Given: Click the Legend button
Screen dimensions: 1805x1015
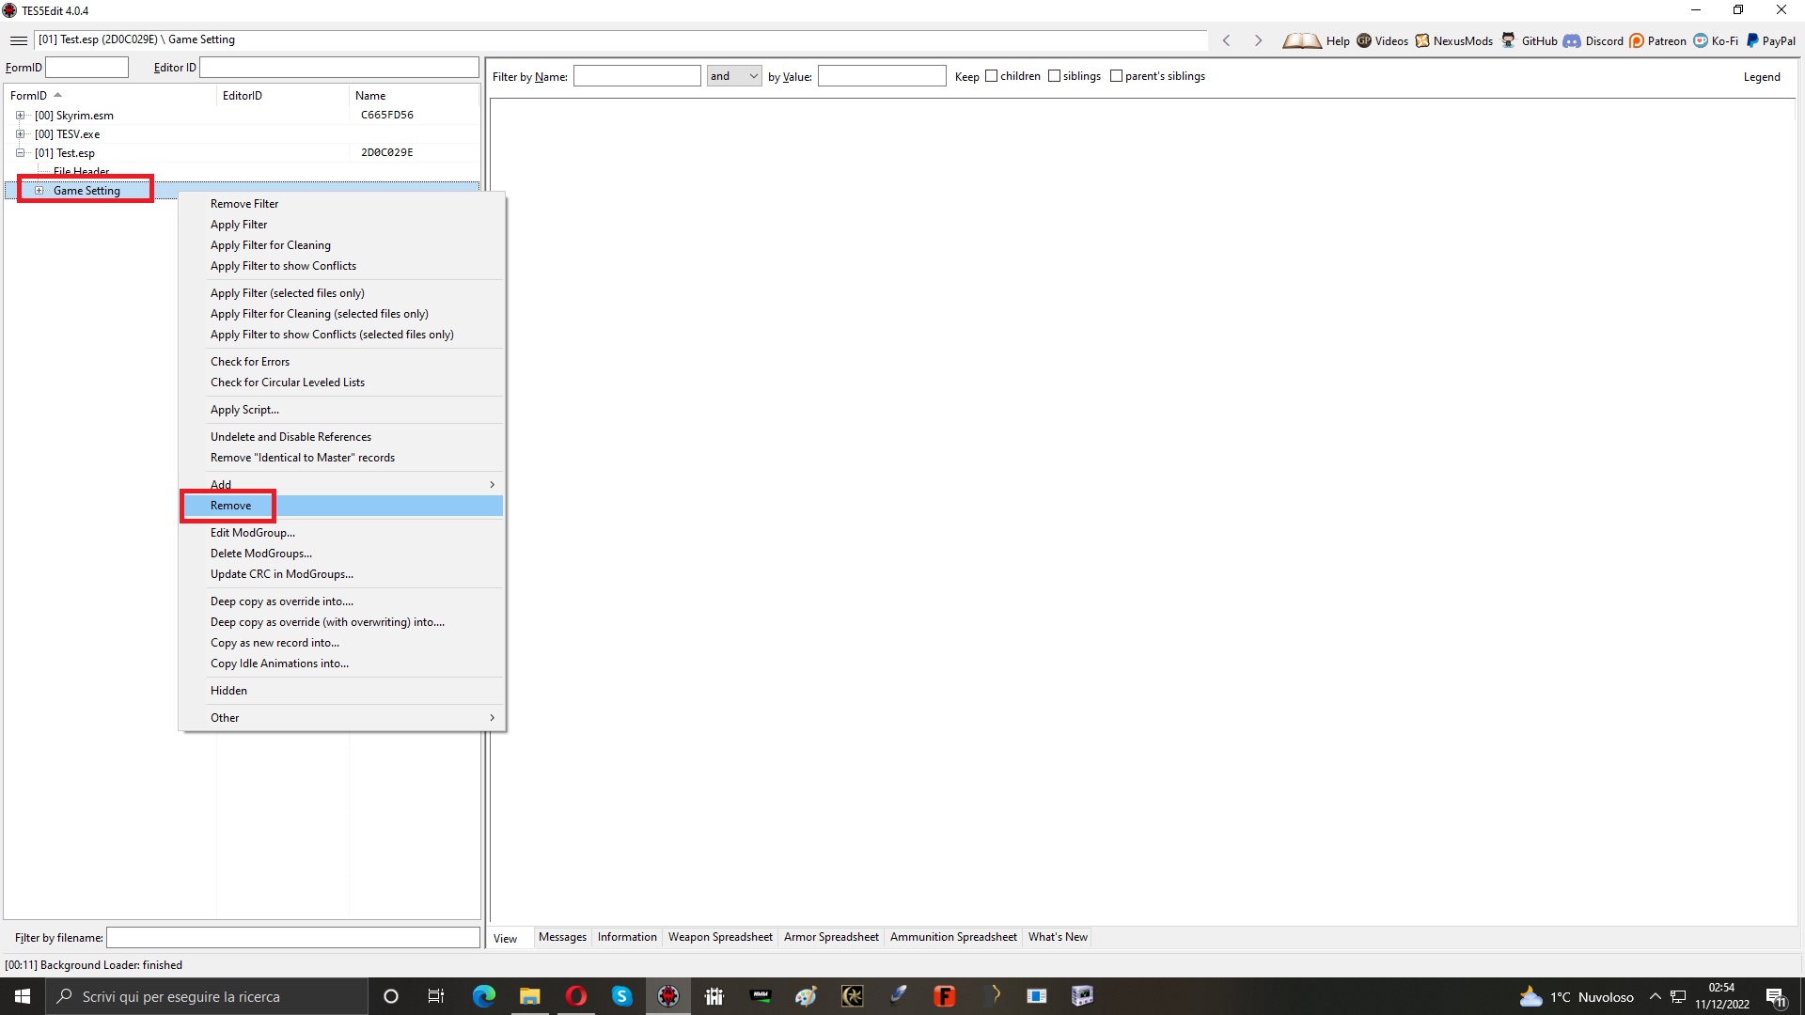Looking at the screenshot, I should coord(1762,77).
